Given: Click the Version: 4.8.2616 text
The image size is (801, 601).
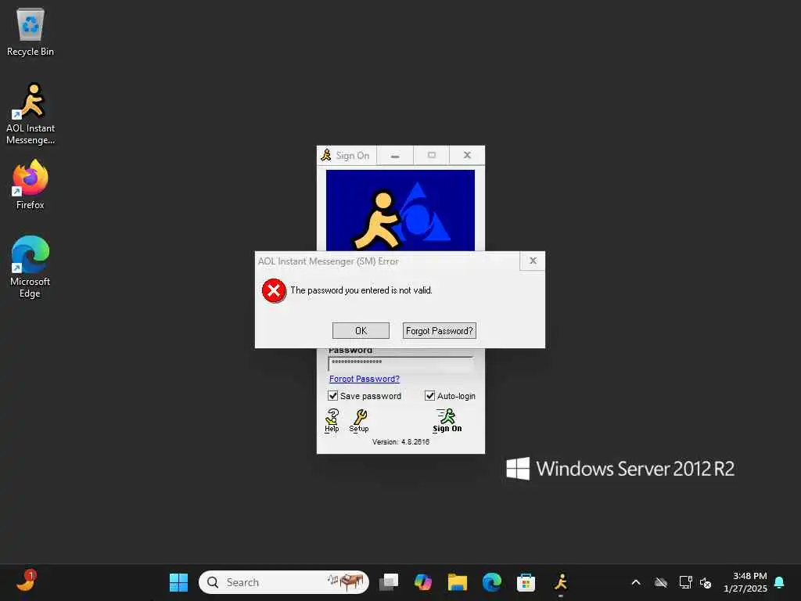Looking at the screenshot, I should pyautogui.click(x=400, y=441).
